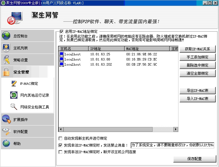Toggle 启用IP-MAC地址绑定 checkbox
The image size is (219, 167).
(x=62, y=32)
